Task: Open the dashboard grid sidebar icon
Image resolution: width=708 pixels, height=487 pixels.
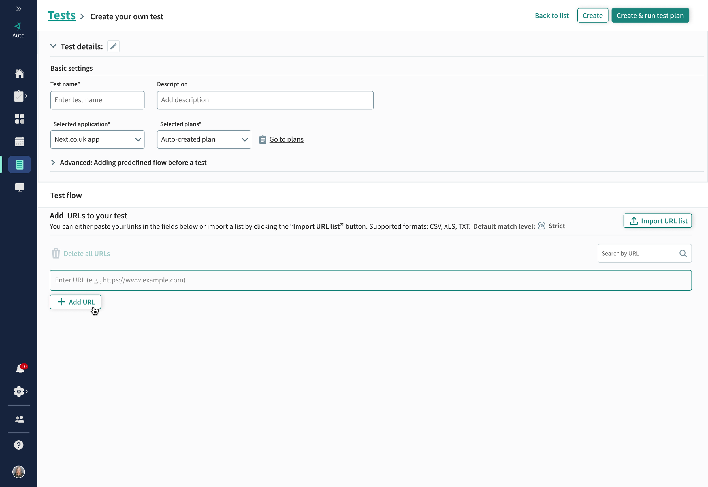Action: [x=20, y=119]
